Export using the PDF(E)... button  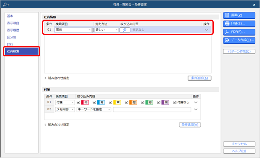click(x=239, y=32)
